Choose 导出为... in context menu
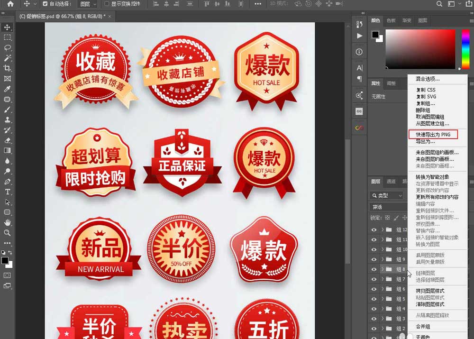This screenshot has width=474, height=339. [x=425, y=142]
